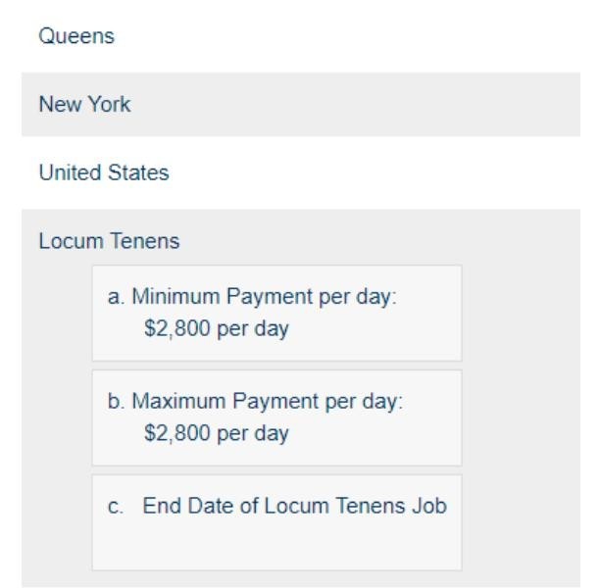
Task: Click the word 'Minimum' in the first card
Action: [169, 295]
